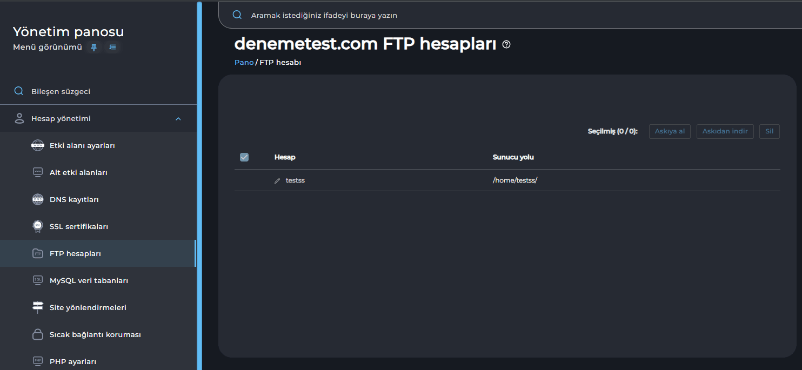Click the DNS kayıtları globe icon
The width and height of the screenshot is (802, 370).
(x=38, y=199)
